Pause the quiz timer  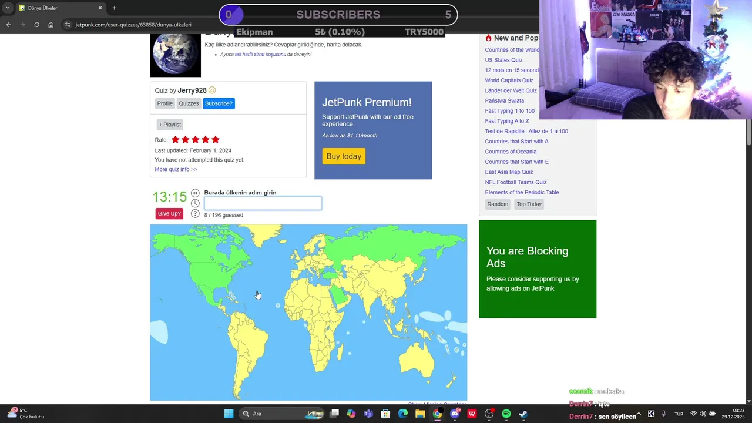click(x=195, y=193)
